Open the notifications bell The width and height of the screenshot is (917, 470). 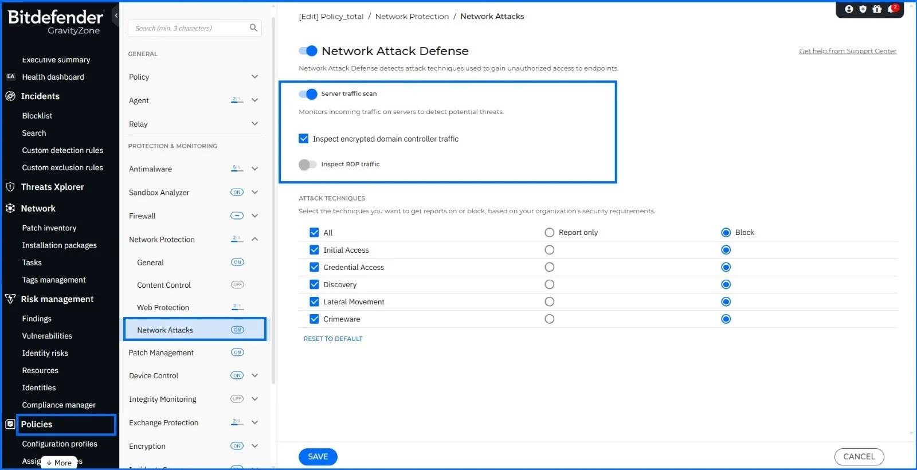[x=891, y=9]
